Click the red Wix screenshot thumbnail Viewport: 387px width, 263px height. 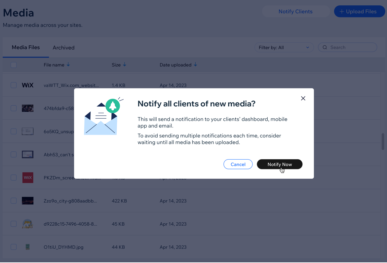point(28,178)
